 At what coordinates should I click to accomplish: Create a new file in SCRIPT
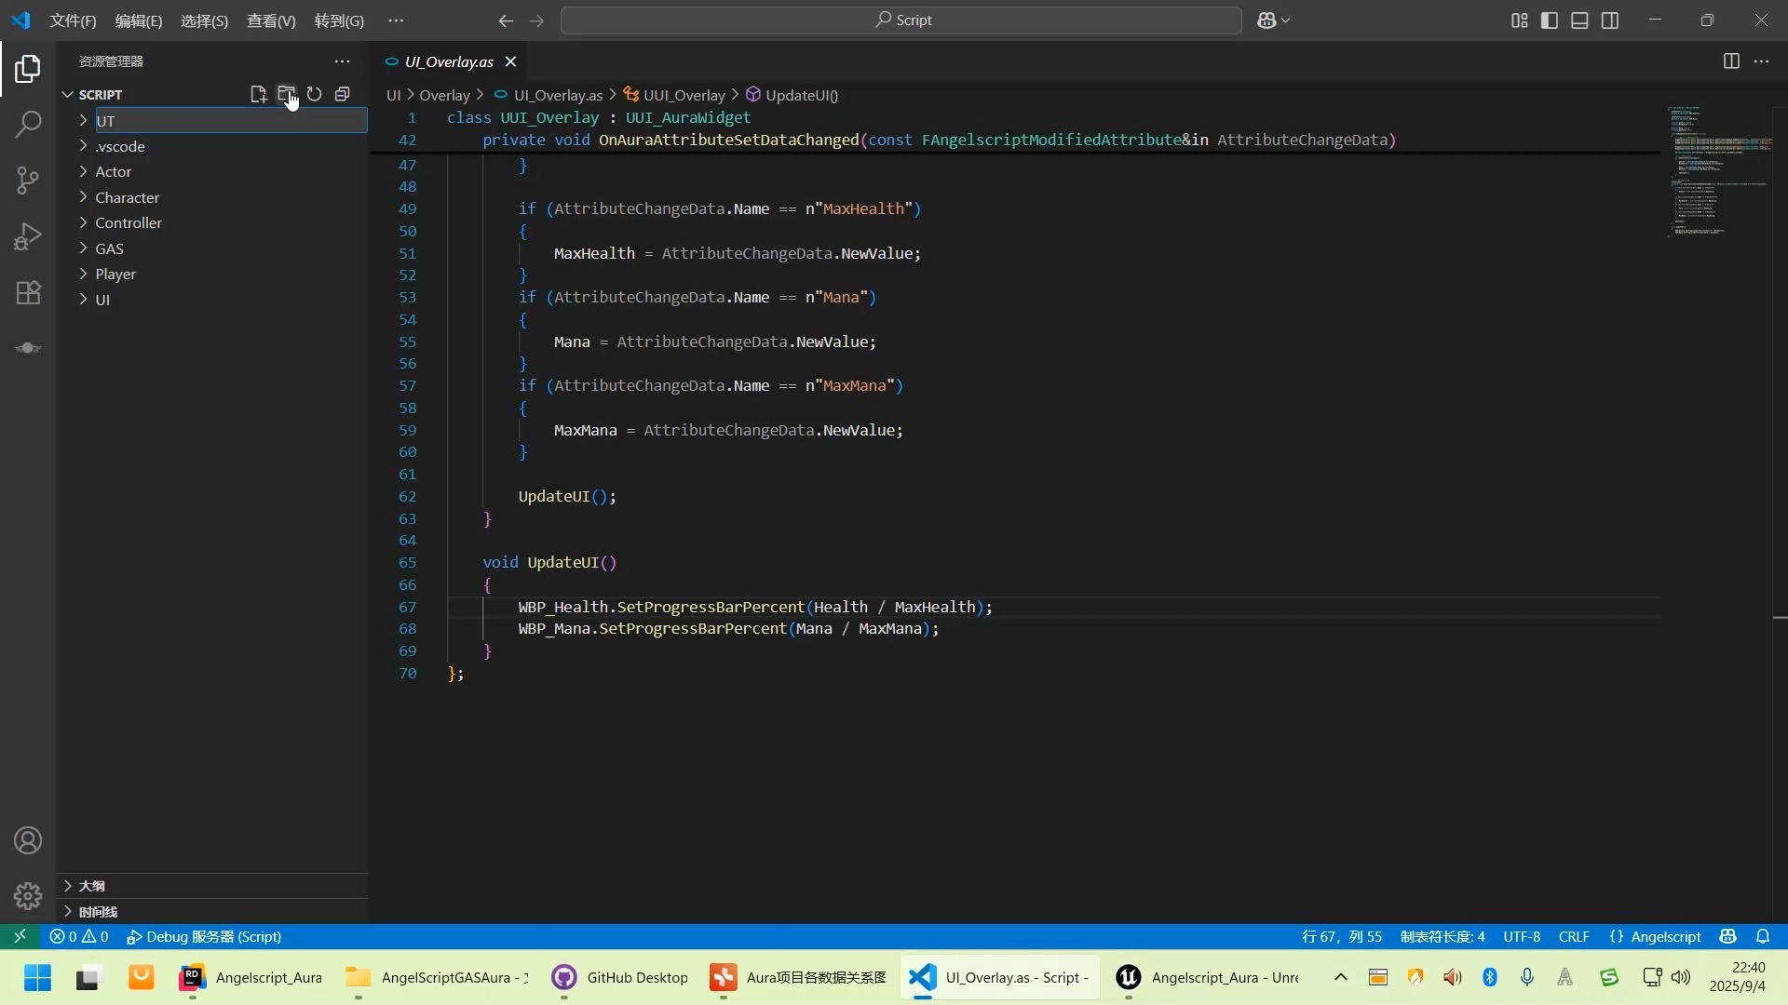pos(258,94)
